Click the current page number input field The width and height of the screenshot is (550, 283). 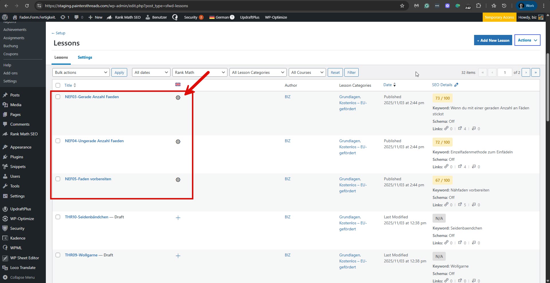tap(504, 72)
